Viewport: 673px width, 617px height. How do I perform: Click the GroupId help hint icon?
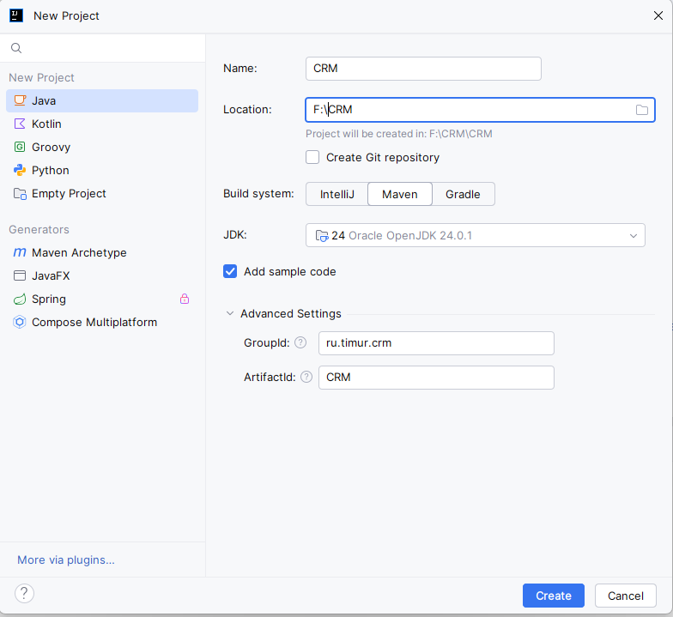300,342
